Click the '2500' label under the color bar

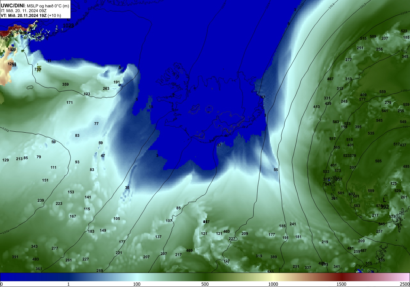pos(405,284)
